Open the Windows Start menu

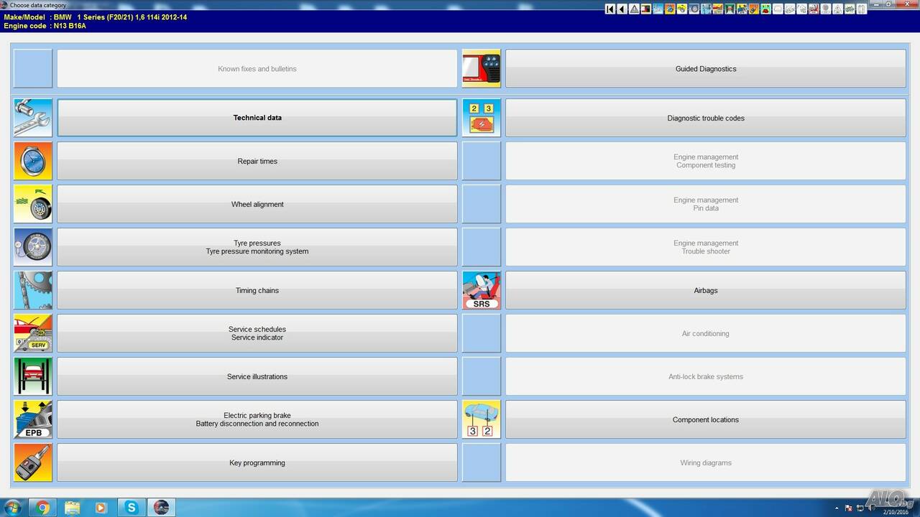(12, 508)
